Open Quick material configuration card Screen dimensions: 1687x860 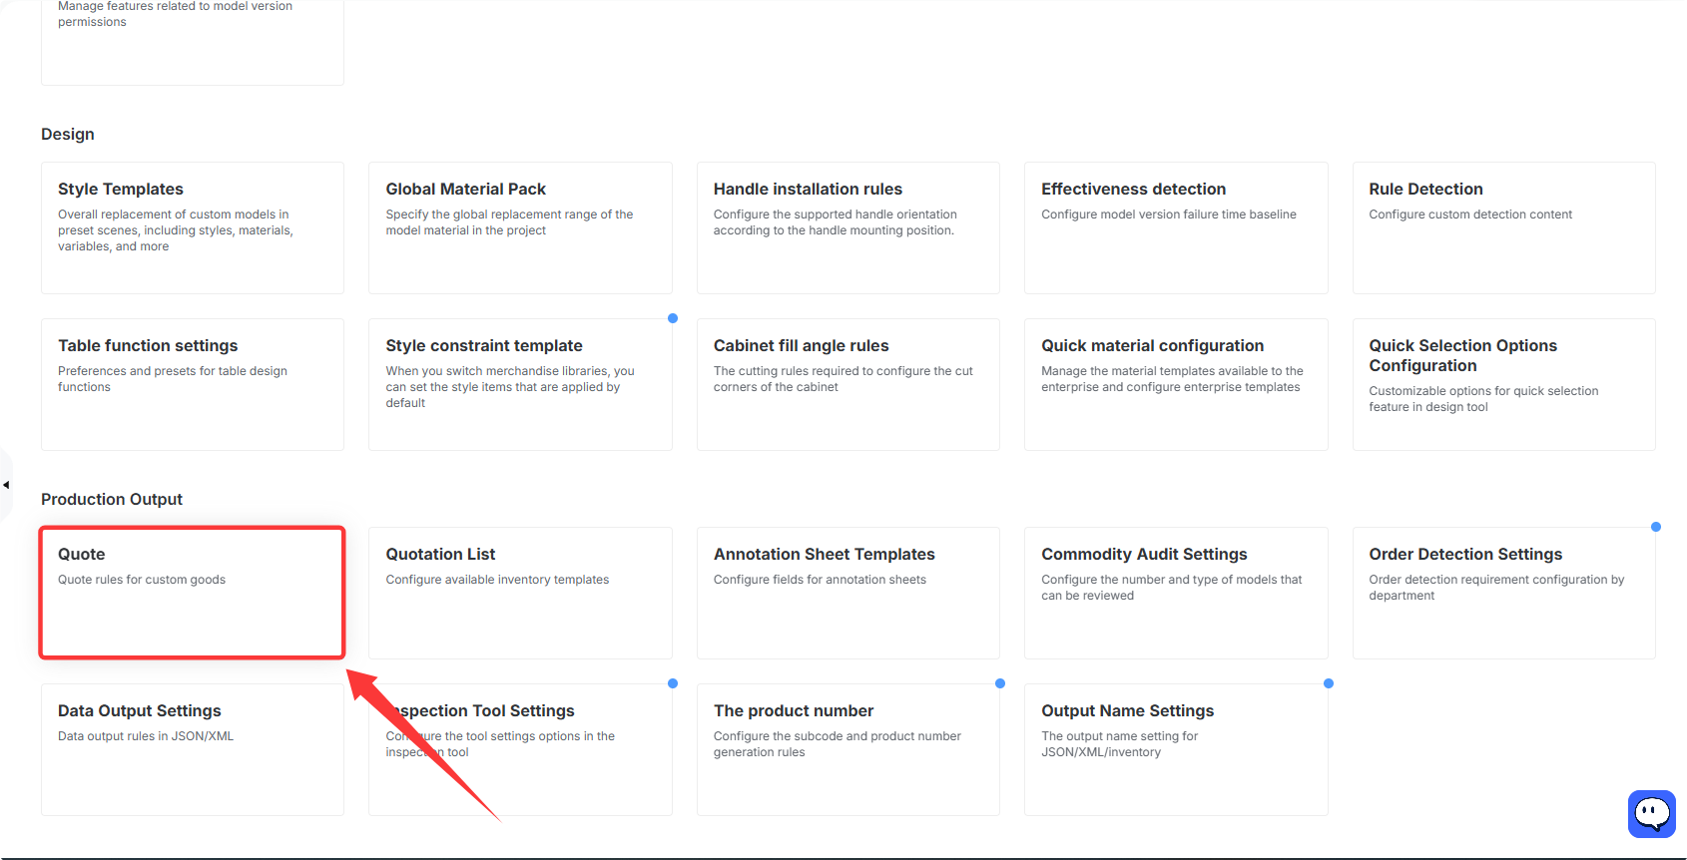[1176, 384]
